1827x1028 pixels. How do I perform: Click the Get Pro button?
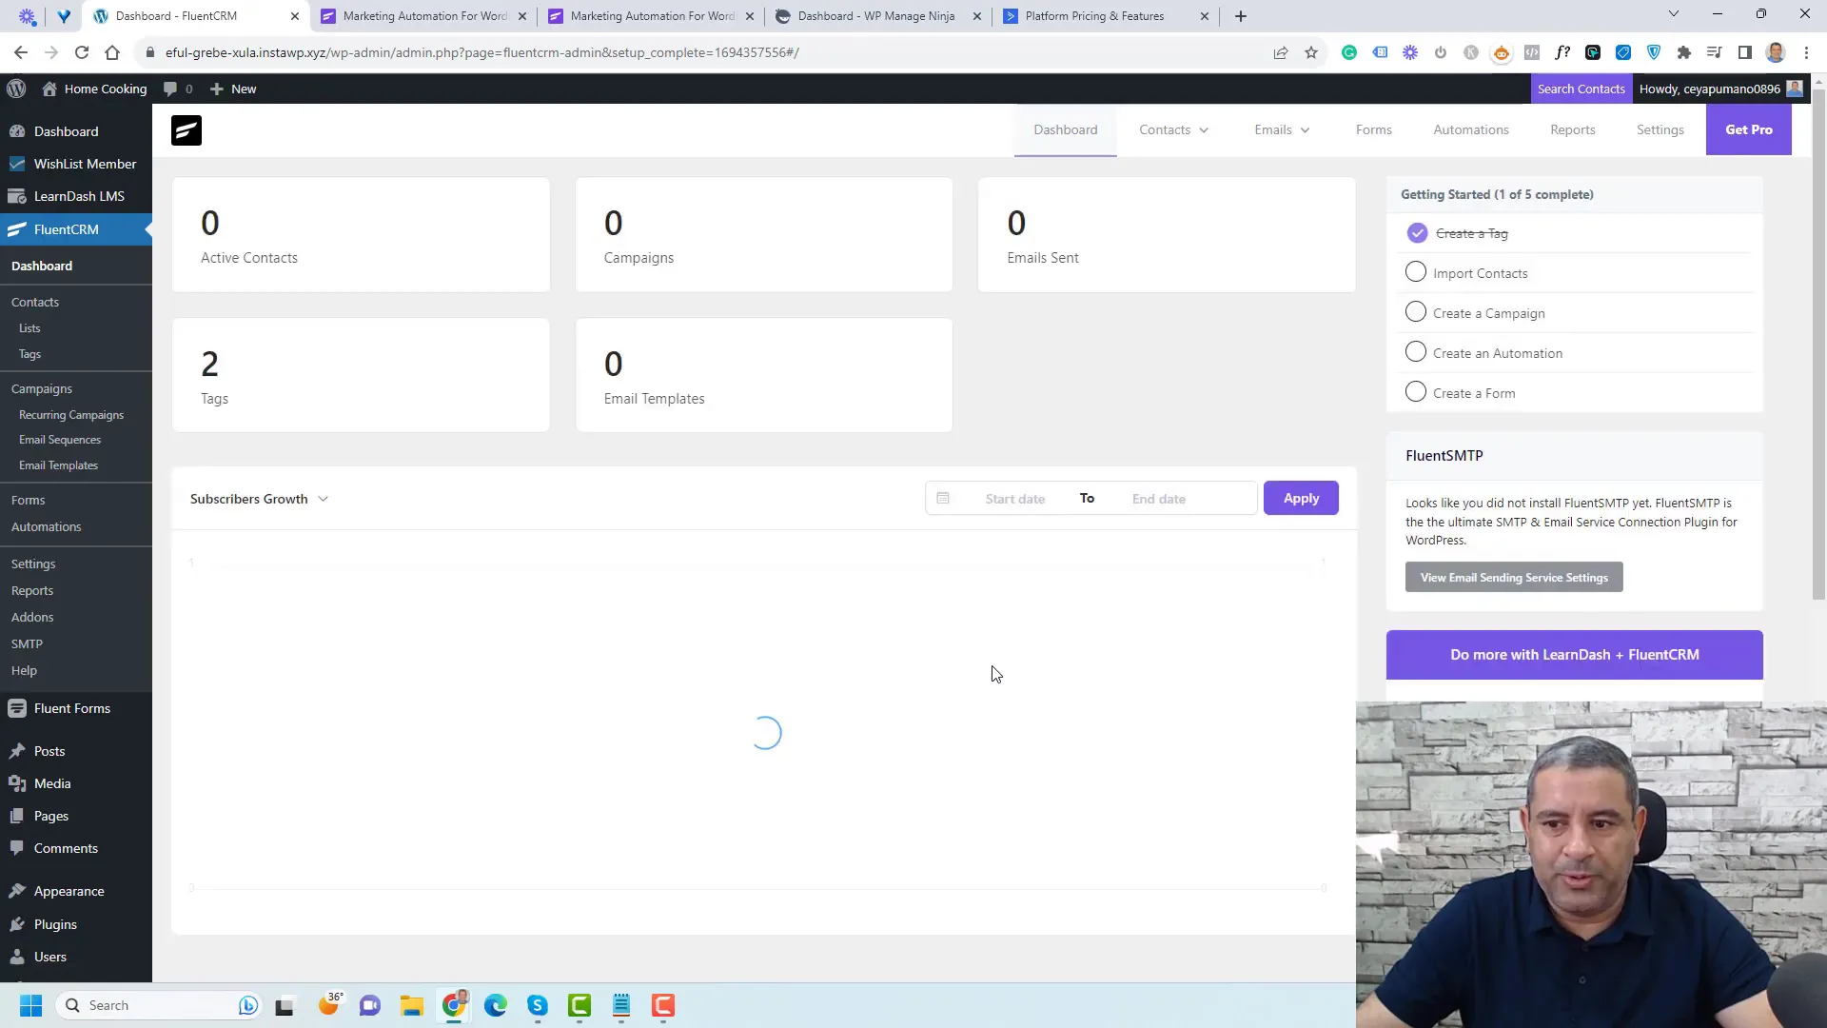click(x=1748, y=129)
